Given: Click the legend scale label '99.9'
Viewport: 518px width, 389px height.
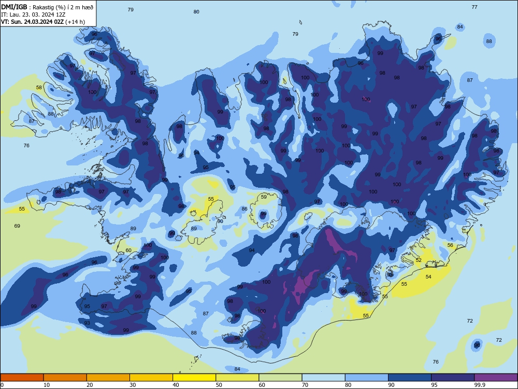Looking at the screenshot, I should coord(480,385).
